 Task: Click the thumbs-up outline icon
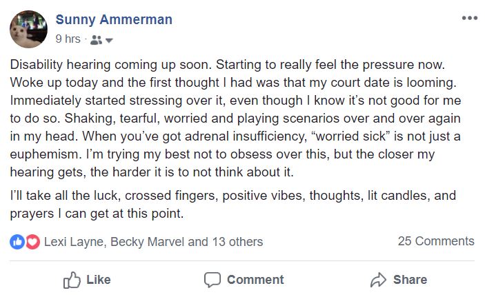click(72, 279)
